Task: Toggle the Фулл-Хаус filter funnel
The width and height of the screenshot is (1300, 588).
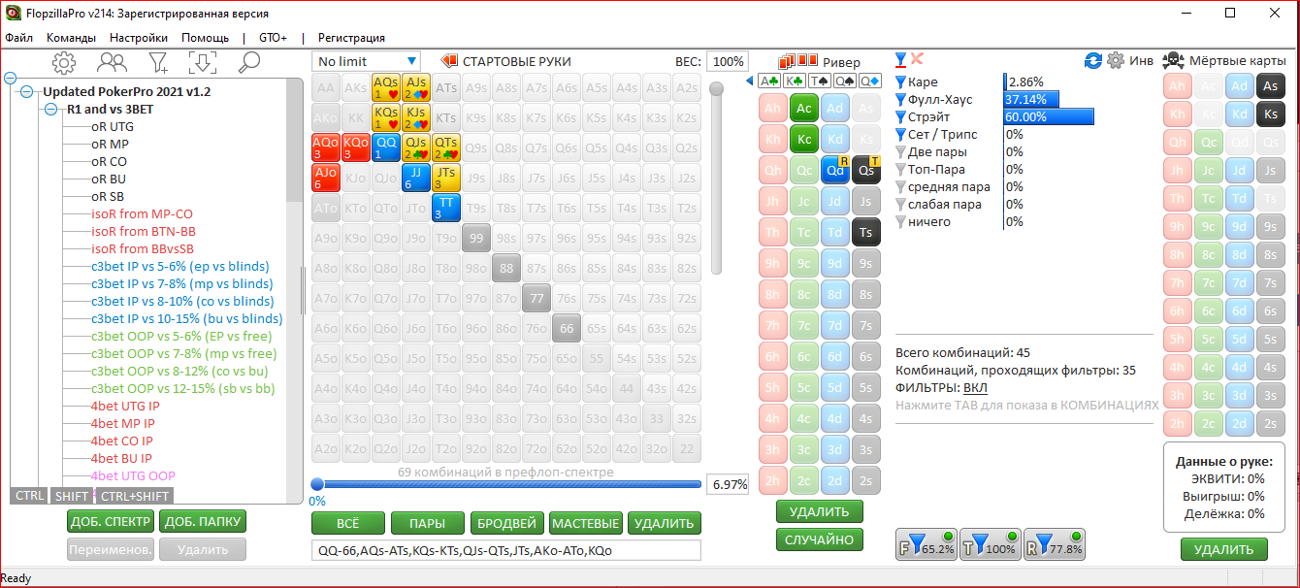Action: tap(899, 100)
